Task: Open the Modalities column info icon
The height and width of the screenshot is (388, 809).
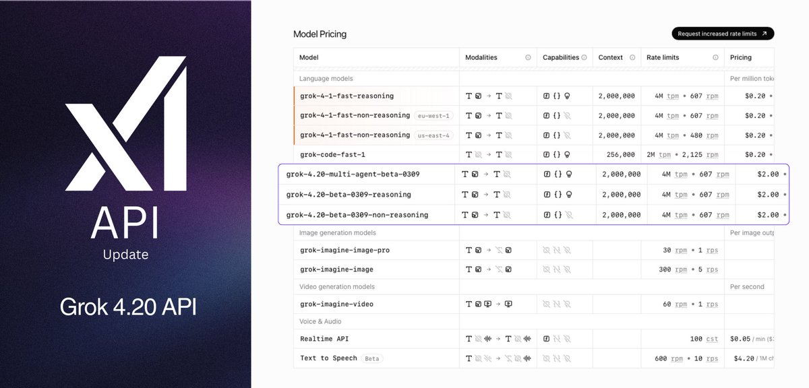Action: (x=528, y=58)
